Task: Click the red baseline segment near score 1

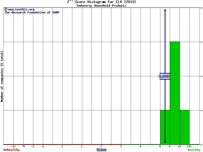Action: (82, 144)
